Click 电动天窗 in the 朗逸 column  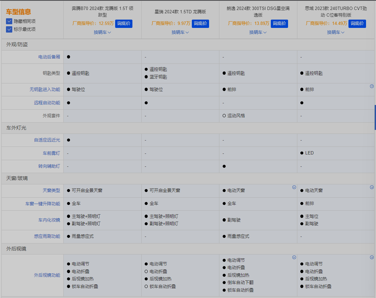tap(236, 190)
